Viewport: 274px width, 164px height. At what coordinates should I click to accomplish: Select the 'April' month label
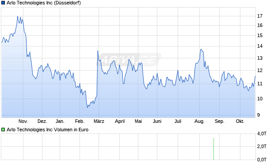pyautogui.click(x=120, y=121)
